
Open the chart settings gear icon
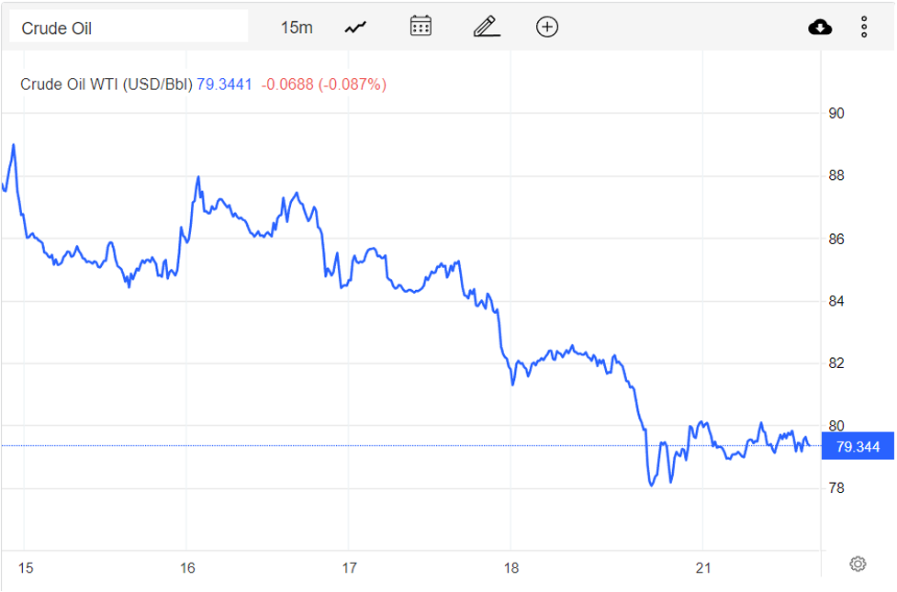pos(858,564)
